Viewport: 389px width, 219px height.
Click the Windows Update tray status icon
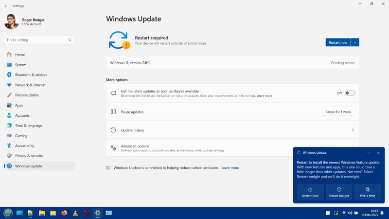[336, 213]
